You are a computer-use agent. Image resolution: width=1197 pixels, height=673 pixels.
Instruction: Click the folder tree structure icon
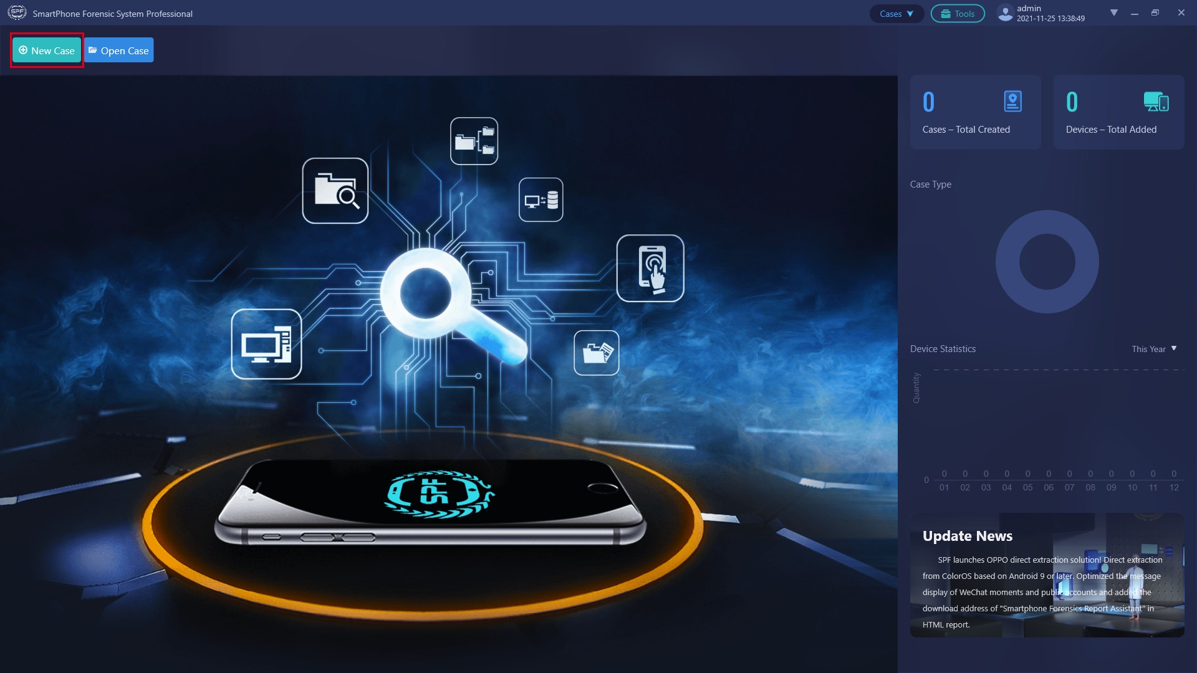click(474, 141)
